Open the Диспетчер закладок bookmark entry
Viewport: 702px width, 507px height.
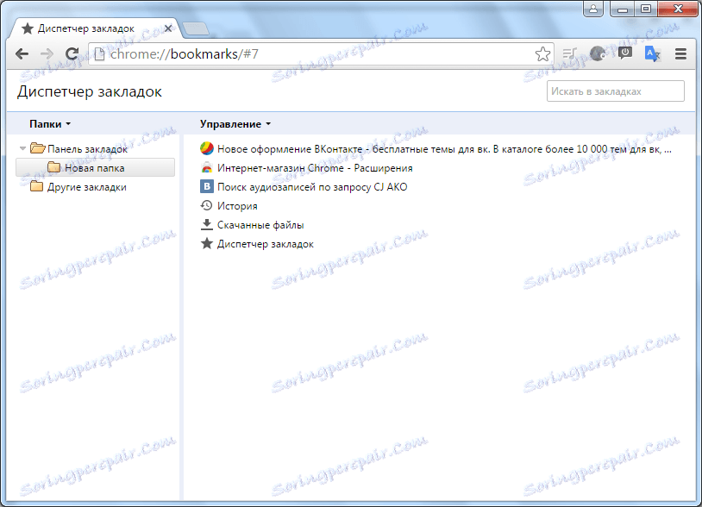click(x=266, y=244)
